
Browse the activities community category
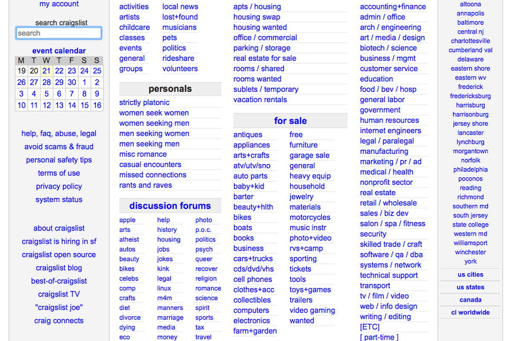(134, 7)
